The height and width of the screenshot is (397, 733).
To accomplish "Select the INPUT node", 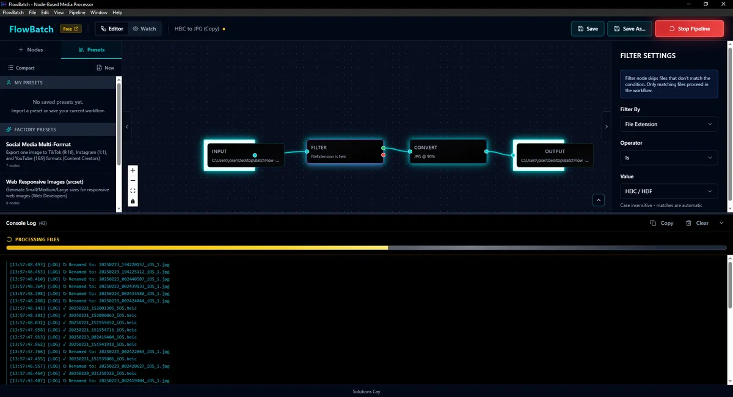I will click(244, 155).
